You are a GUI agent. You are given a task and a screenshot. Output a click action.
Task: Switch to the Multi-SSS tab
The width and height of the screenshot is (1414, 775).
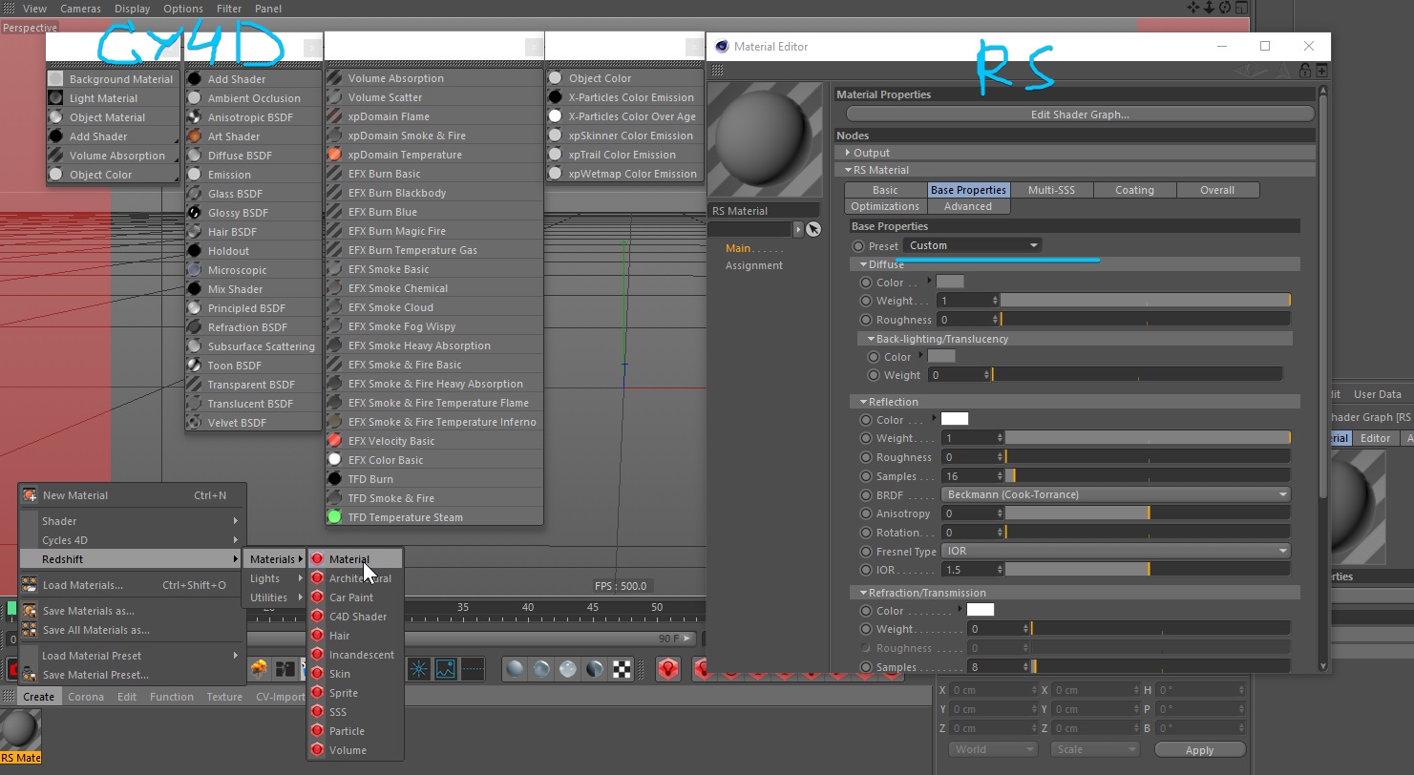pos(1051,190)
